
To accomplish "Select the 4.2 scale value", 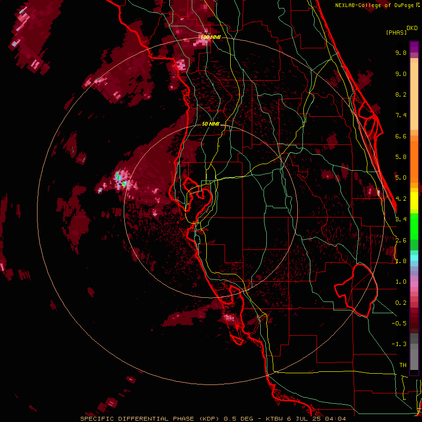I will [401, 199].
